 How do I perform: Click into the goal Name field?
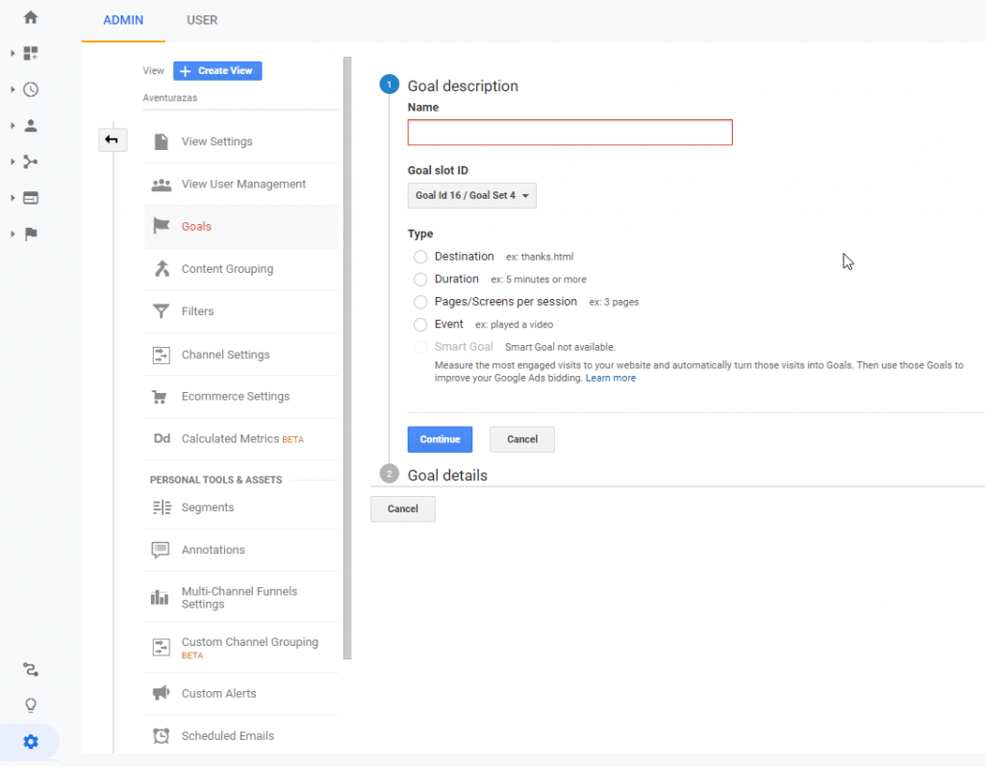(569, 133)
